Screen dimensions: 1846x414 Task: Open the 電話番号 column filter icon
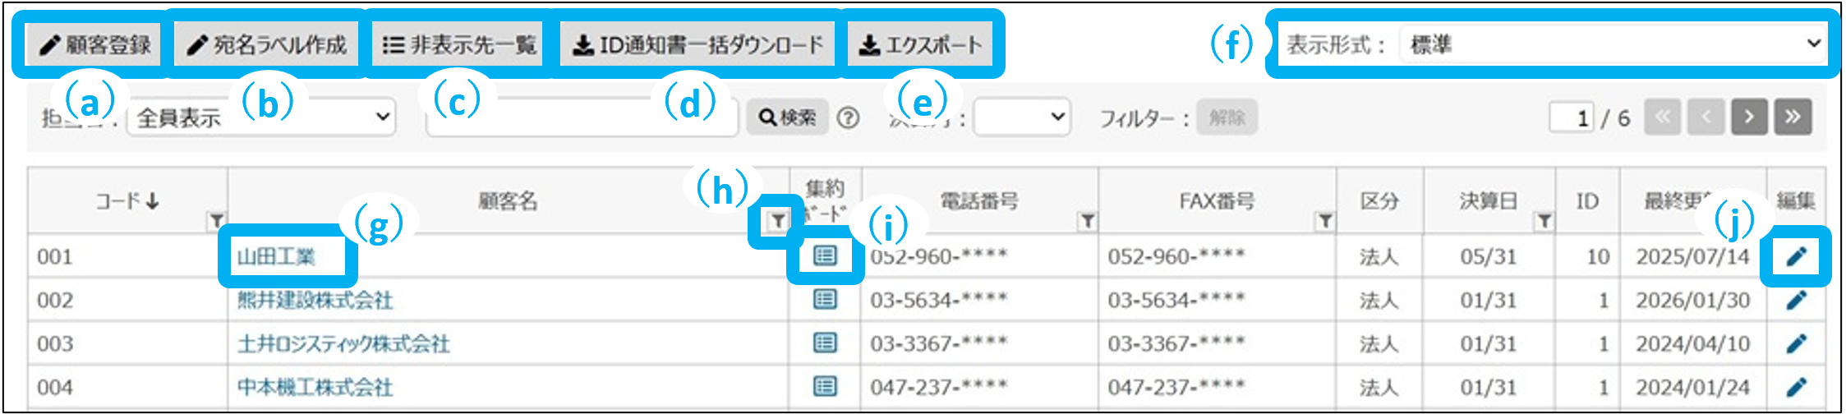[1087, 220]
